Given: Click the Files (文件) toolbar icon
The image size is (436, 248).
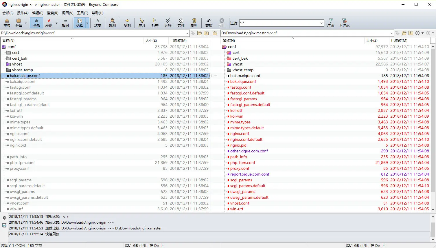Looking at the screenshot, I should (x=181, y=23).
